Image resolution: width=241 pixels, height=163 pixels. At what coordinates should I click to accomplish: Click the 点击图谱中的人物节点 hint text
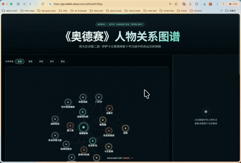point(206,120)
